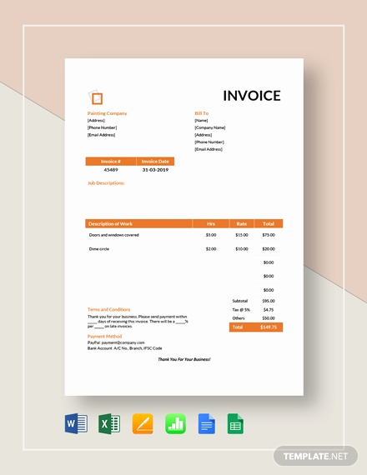Click the Subtotal value $95.00
The width and height of the screenshot is (367, 475).
point(269,301)
